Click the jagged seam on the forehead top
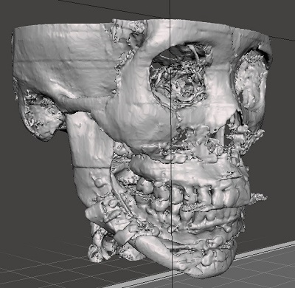The image size is (295, 288). 128,37
